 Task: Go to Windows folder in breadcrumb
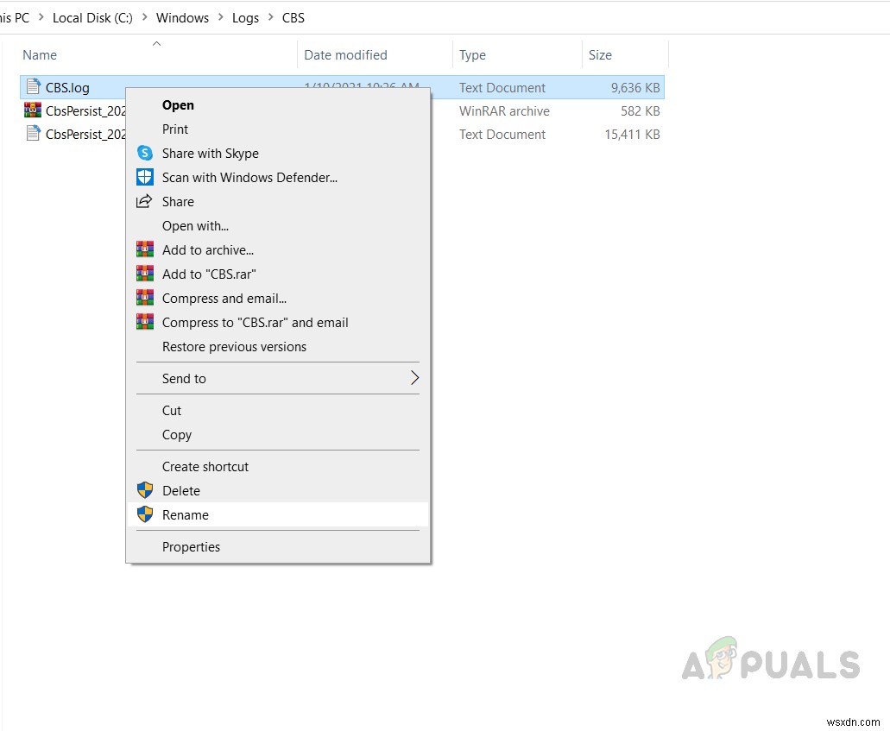click(x=182, y=18)
